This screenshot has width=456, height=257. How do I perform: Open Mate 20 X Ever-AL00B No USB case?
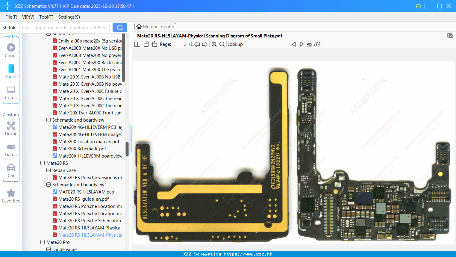click(89, 77)
